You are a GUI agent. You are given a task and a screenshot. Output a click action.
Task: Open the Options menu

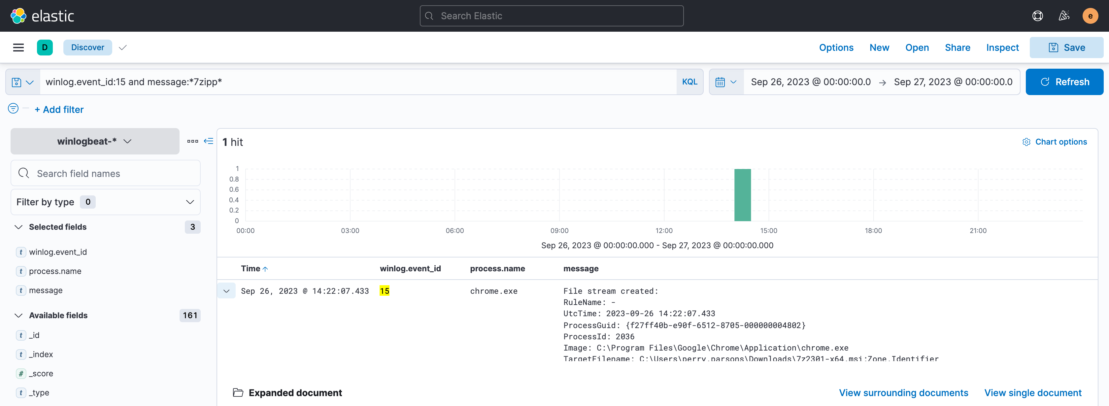836,47
